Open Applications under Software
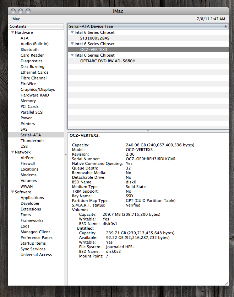This screenshot has width=234, height=297. click(x=32, y=198)
